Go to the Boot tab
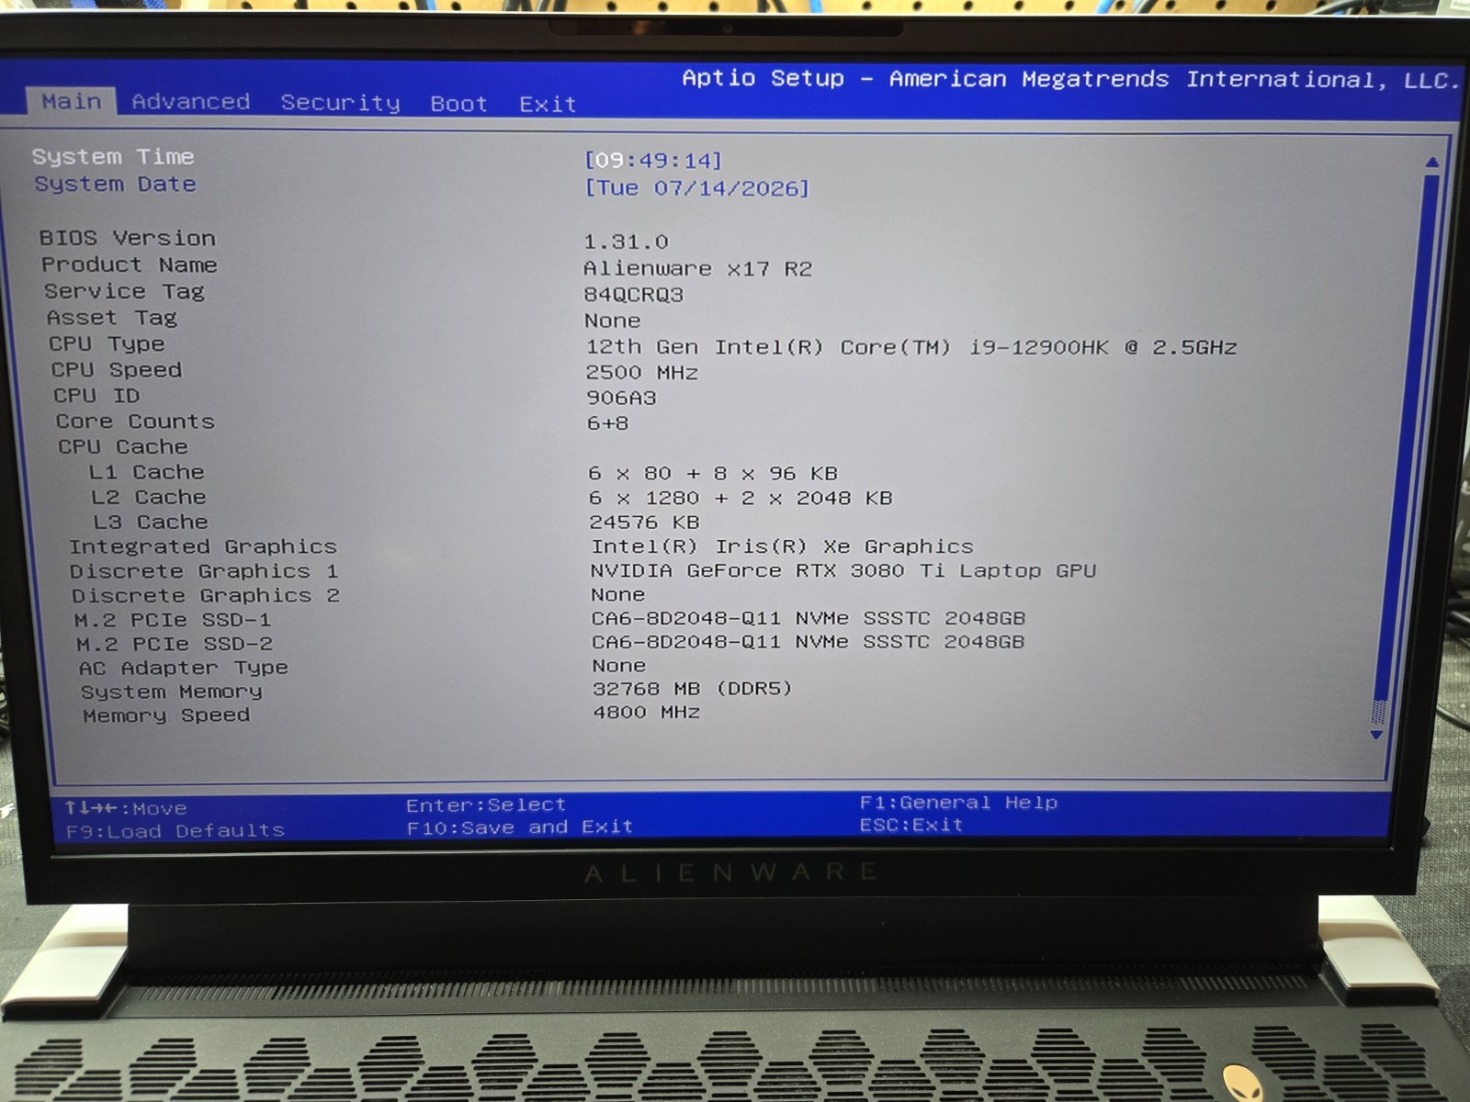 [458, 104]
